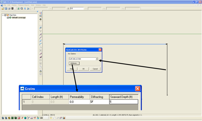Click the Open file icon in toolbar

click(x=3, y=9)
